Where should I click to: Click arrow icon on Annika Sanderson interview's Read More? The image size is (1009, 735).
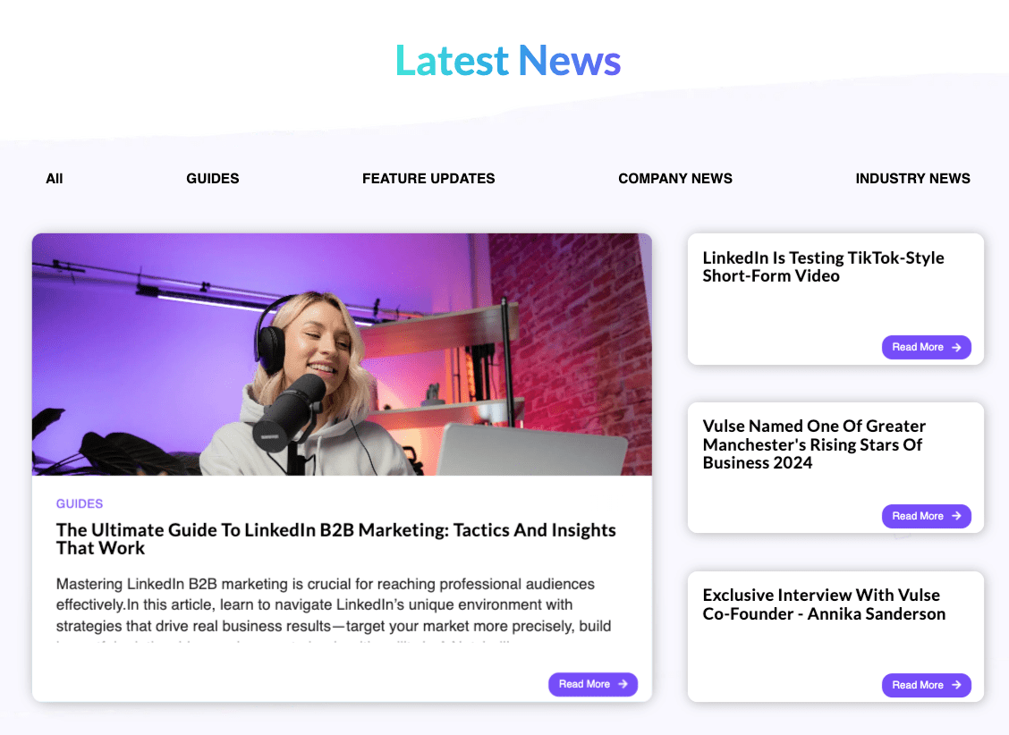coord(956,685)
